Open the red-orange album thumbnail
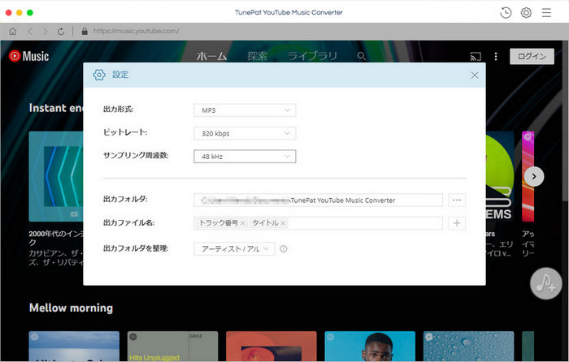The height and width of the screenshot is (362, 569). [x=271, y=346]
